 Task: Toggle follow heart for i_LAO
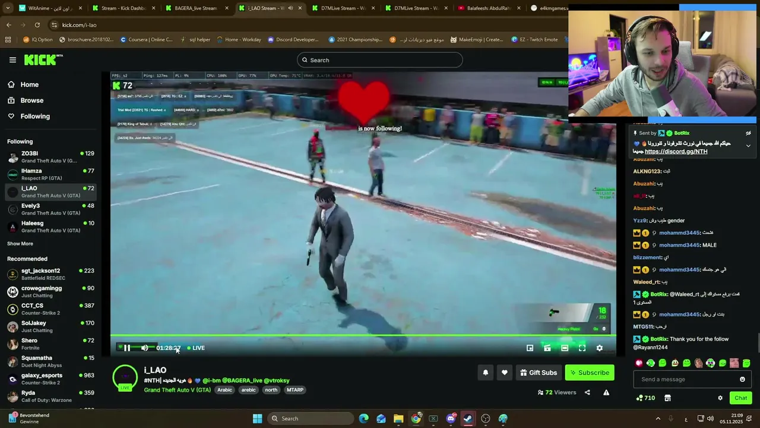504,373
